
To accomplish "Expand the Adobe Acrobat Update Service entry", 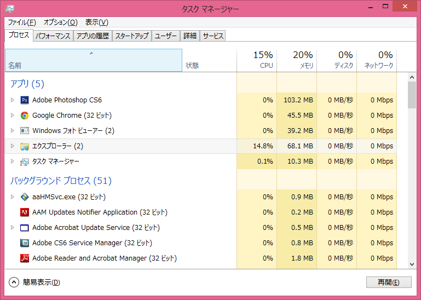I will point(12,227).
